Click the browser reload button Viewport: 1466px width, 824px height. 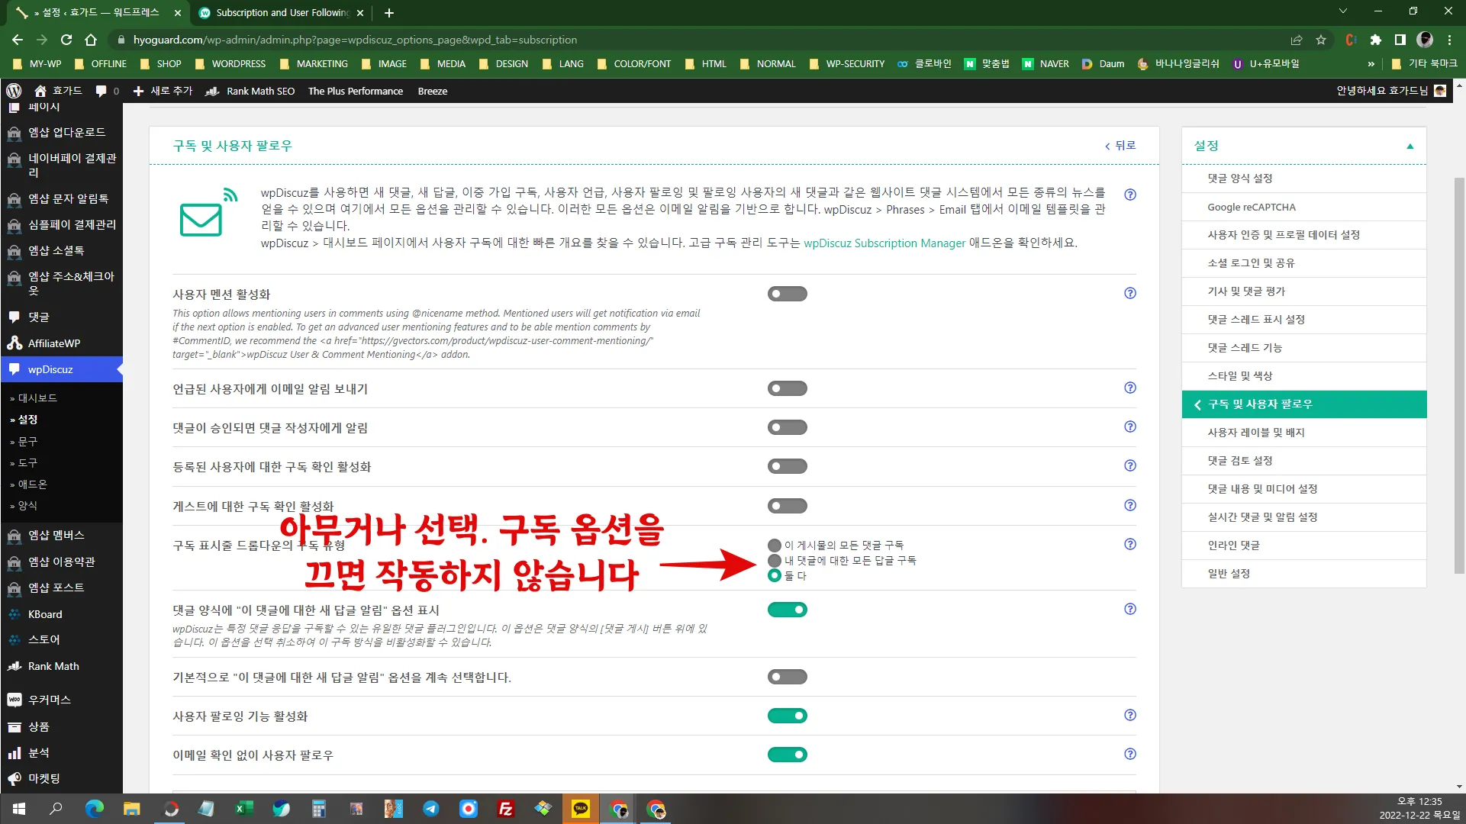66,40
